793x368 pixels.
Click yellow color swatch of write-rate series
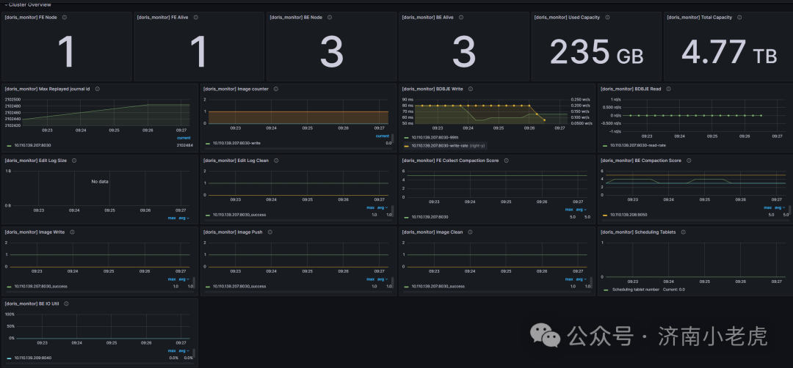coord(406,145)
